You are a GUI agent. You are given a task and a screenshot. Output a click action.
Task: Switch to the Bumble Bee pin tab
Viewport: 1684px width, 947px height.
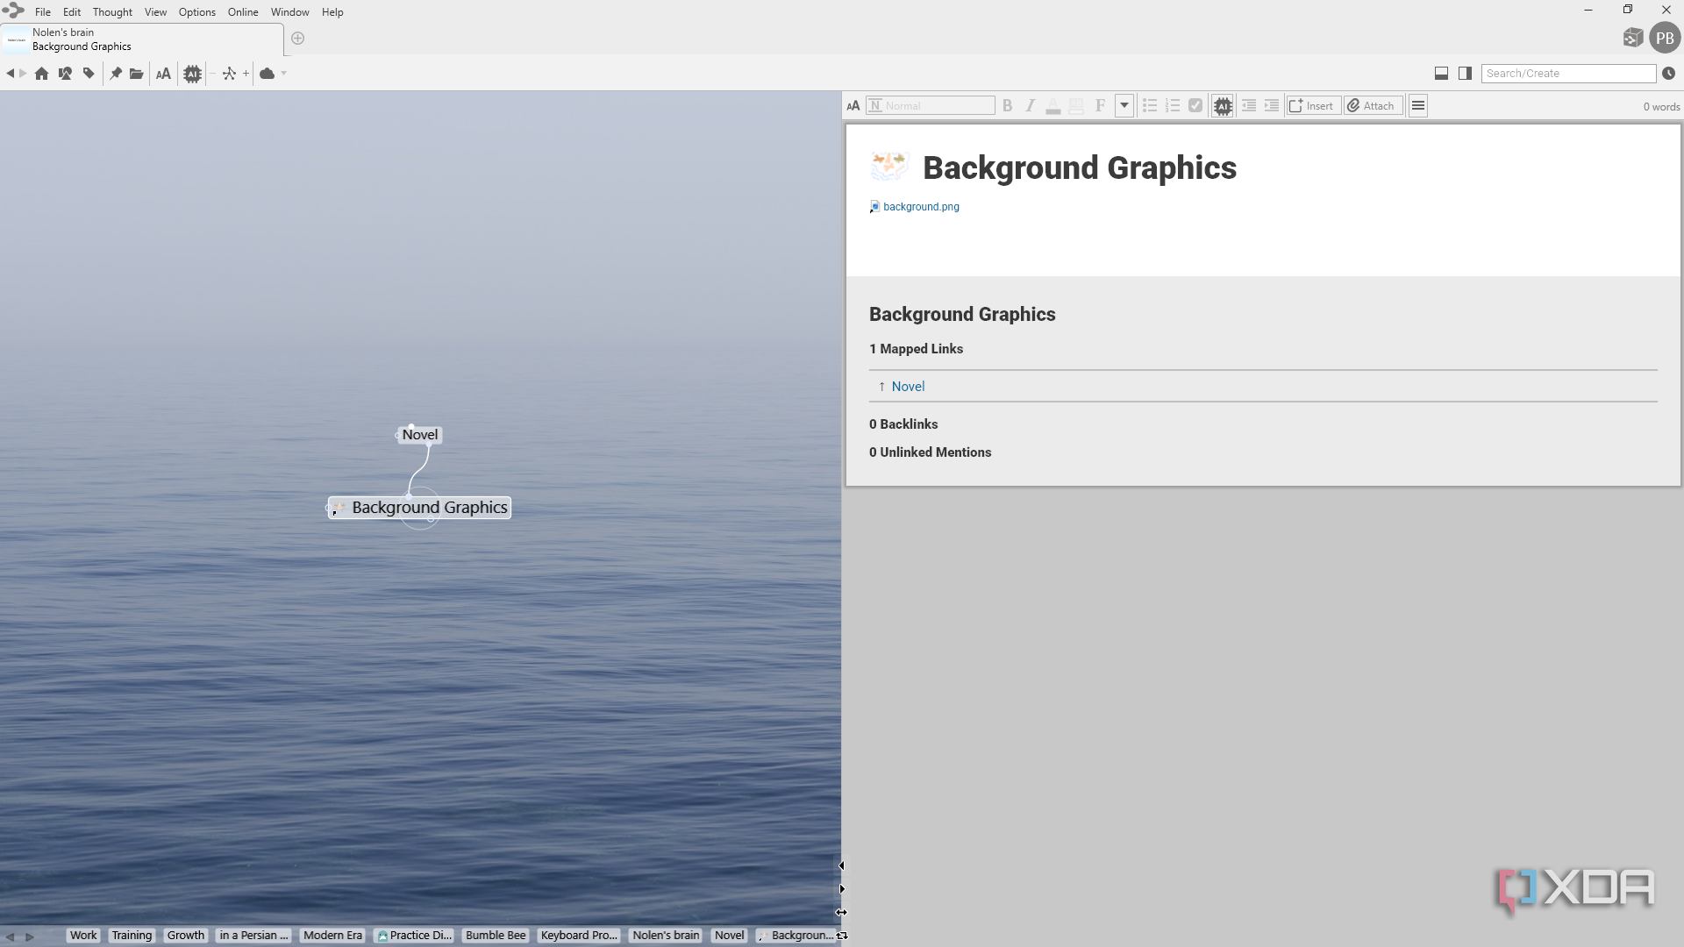tap(496, 936)
